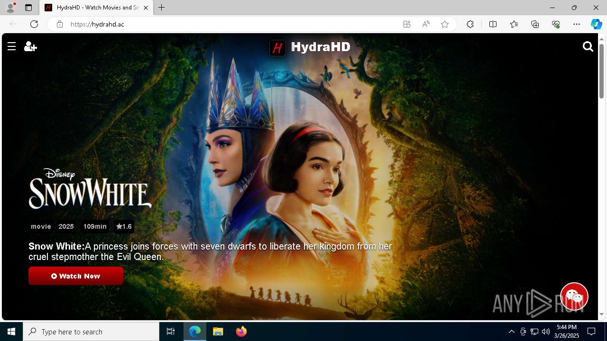
Task: Open Microsoft Edge taskbar icon
Action: tap(195, 332)
